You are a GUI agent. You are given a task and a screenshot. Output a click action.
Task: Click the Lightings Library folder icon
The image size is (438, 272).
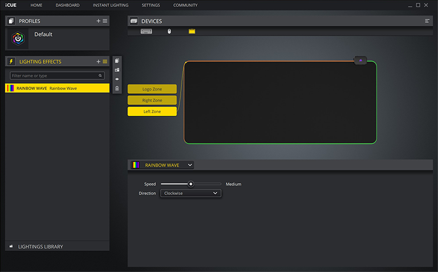pyautogui.click(x=11, y=246)
